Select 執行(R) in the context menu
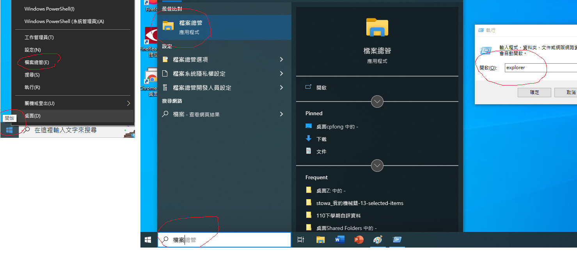Image resolution: width=577 pixels, height=262 pixels. coord(32,87)
